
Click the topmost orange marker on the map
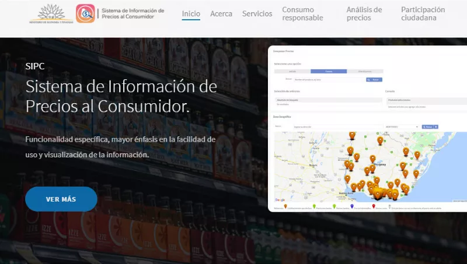pos(352,136)
